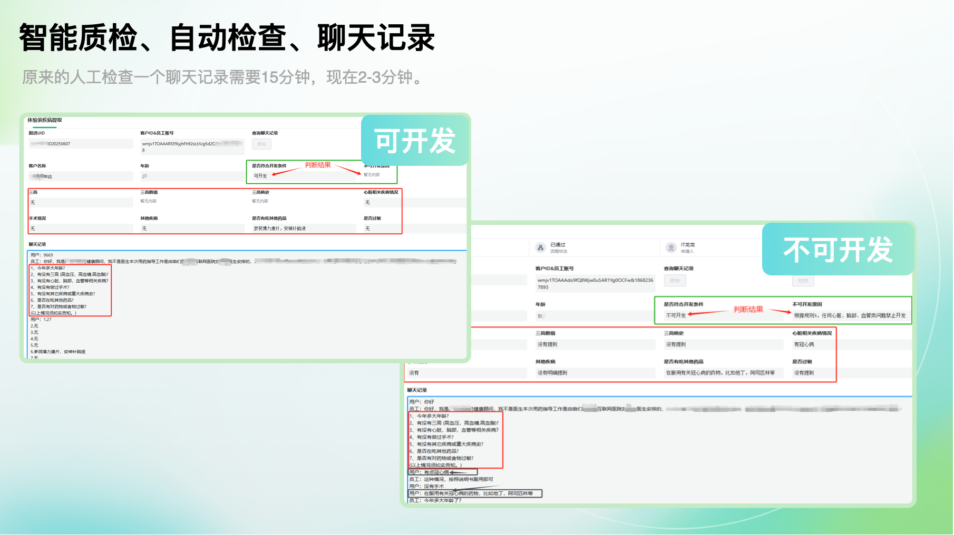
Task: Click the 可开发 result field
Action: click(303, 176)
